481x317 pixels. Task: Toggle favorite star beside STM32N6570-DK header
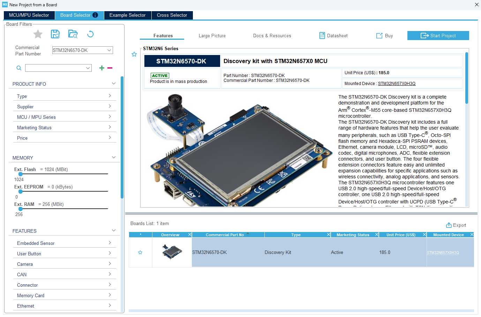[x=134, y=54]
